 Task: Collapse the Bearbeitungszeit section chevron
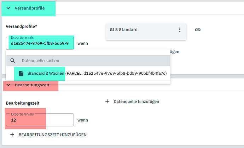[8, 85]
